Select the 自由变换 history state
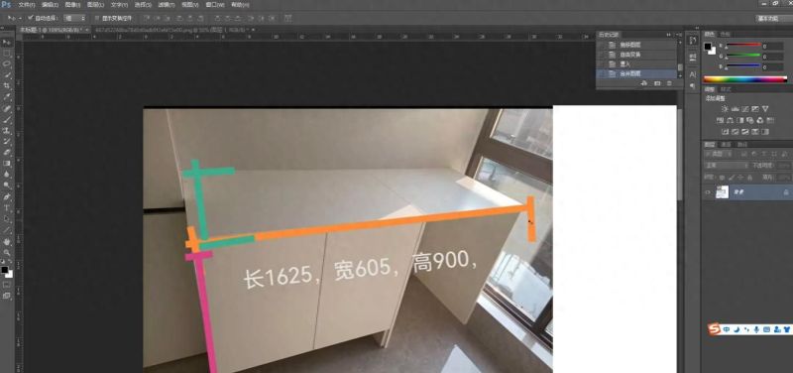The image size is (793, 373). tap(637, 55)
